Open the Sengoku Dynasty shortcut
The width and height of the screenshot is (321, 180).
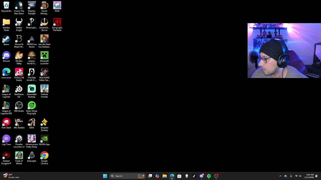44,125
